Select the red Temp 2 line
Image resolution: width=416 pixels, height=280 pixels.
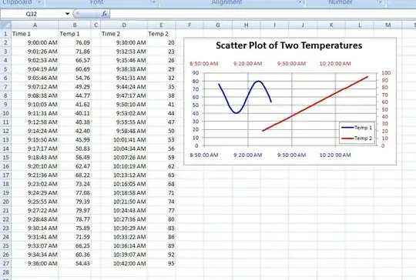(x=315, y=104)
